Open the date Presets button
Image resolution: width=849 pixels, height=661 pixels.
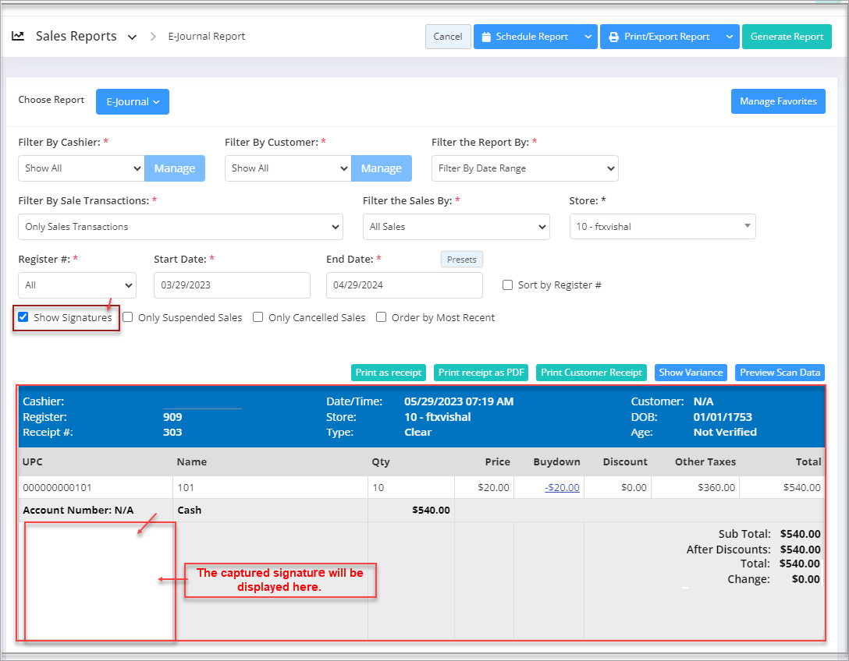[462, 259]
